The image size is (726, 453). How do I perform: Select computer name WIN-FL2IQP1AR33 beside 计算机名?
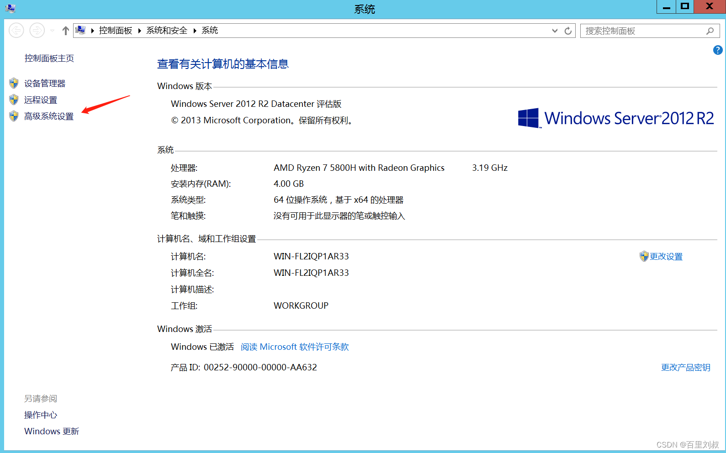311,257
